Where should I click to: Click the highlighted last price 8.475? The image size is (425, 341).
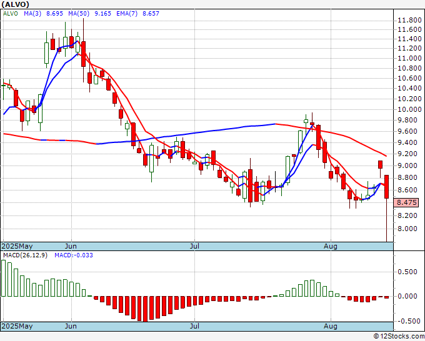(x=406, y=202)
